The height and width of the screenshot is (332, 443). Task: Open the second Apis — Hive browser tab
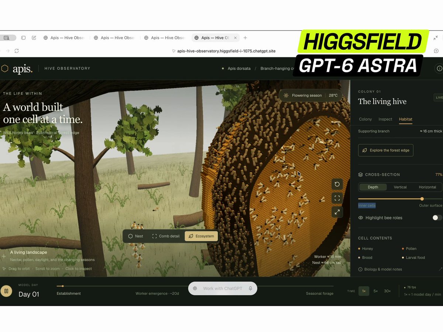click(x=114, y=38)
